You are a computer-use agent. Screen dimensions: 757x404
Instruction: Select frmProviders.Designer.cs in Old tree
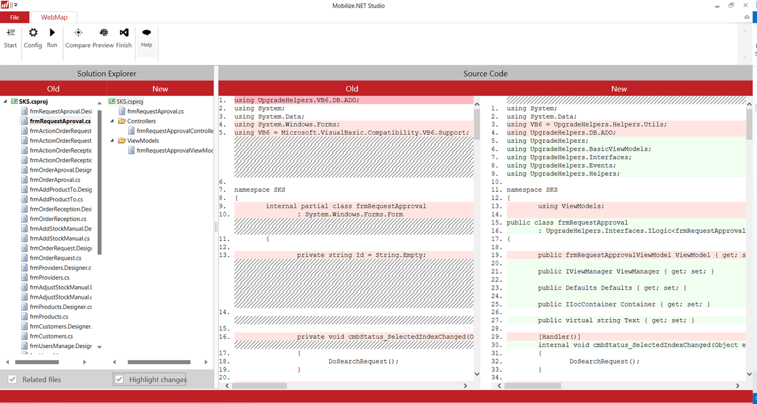coord(61,267)
